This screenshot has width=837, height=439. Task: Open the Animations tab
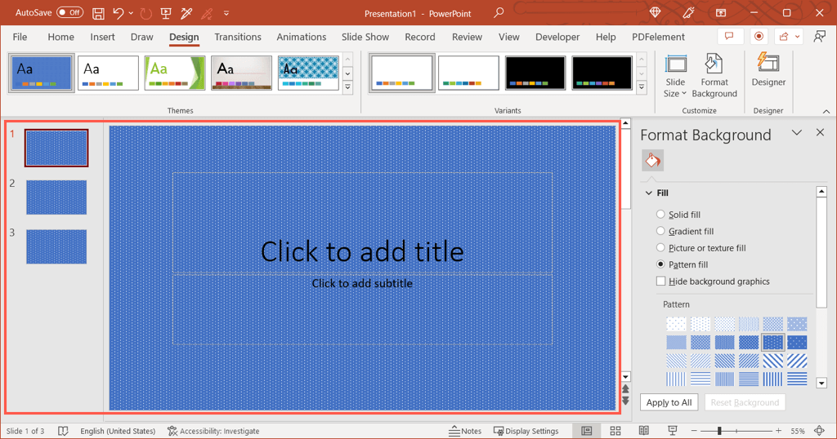301,37
